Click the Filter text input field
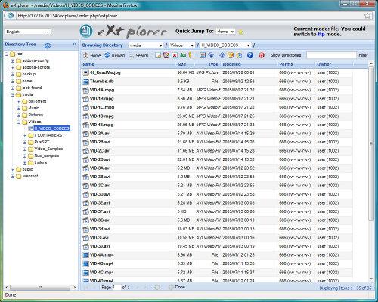 coord(331,55)
